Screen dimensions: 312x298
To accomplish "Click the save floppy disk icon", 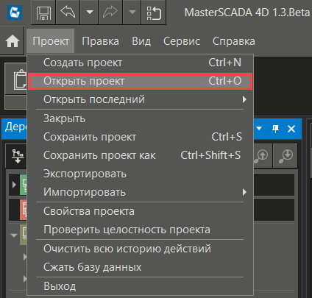I will tap(43, 13).
